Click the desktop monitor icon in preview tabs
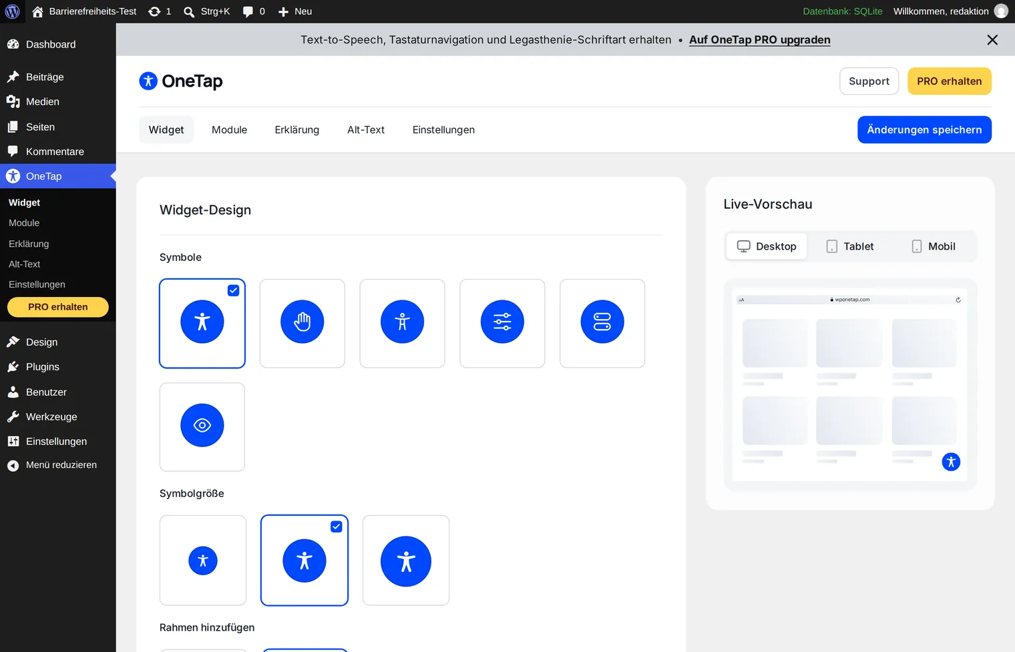The image size is (1015, 652). click(743, 246)
